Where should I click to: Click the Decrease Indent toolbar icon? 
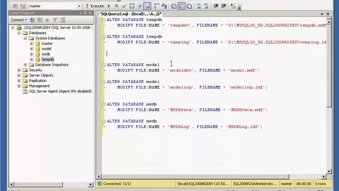216,6
